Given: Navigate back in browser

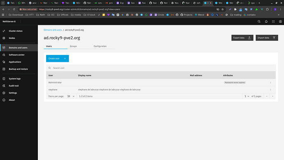Looking at the screenshot, I should tap(3, 9).
